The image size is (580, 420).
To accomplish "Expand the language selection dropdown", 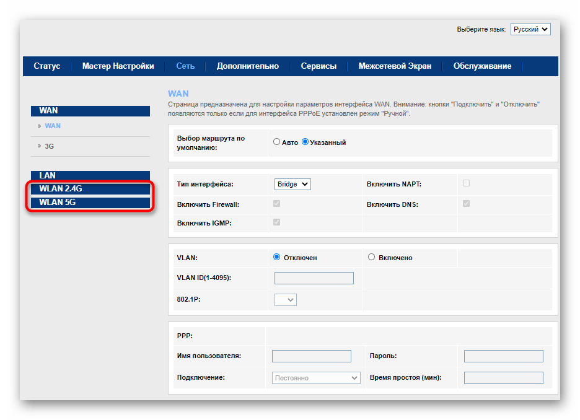I will 530,29.
